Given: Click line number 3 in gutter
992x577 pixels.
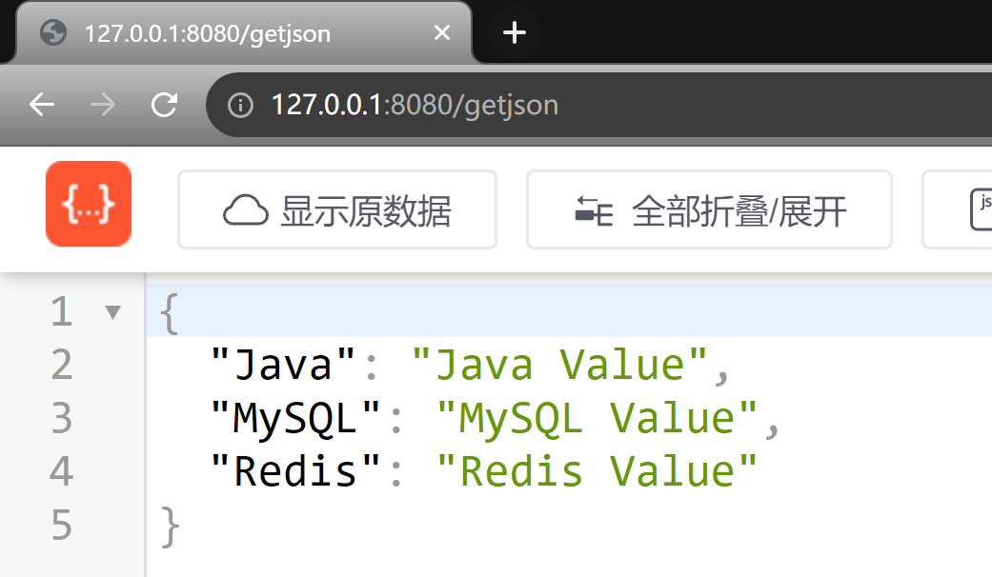Looking at the screenshot, I should (61, 418).
